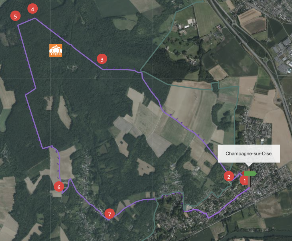Screen dimensions: 292x241
Task: Click purple route's low point below marker 7
Action: 109,220
